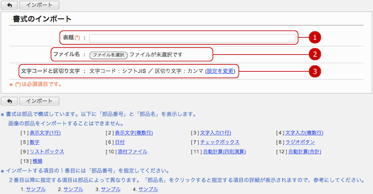Open the 添付ファイル part link
373x194 pixels.
pyautogui.click(x=133, y=151)
